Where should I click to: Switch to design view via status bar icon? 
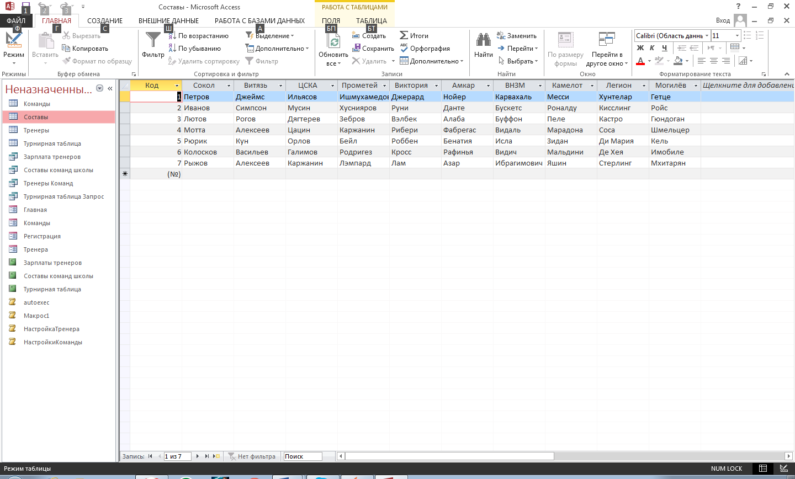[x=783, y=469]
